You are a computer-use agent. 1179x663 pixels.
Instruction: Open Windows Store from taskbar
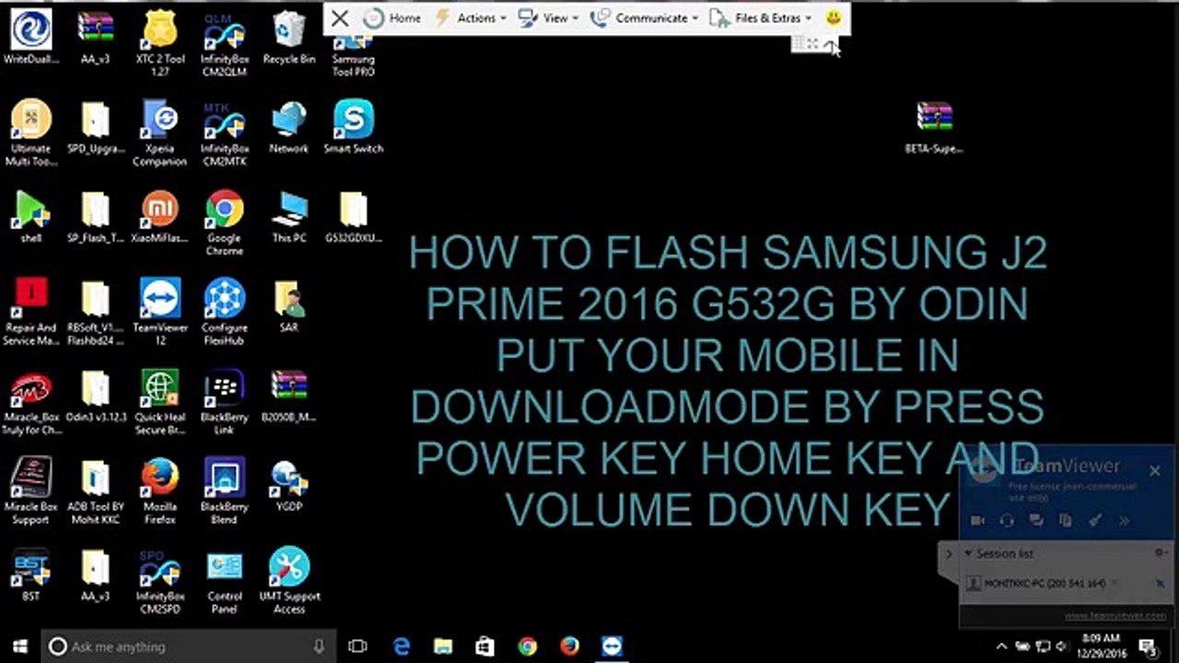pos(485,646)
